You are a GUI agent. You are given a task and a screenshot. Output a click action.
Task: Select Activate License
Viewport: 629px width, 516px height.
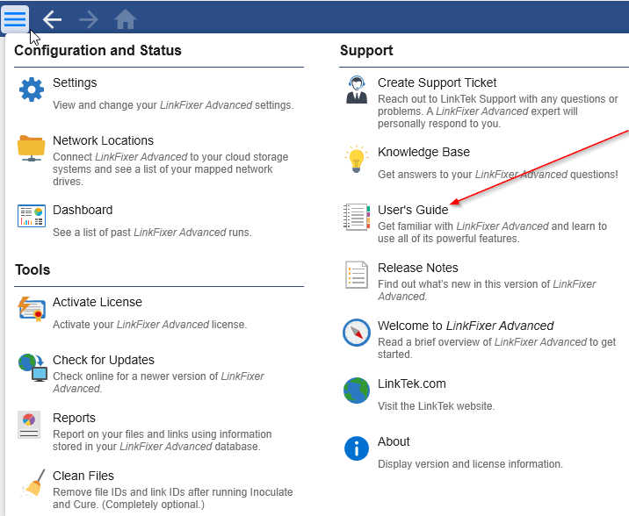coord(98,302)
